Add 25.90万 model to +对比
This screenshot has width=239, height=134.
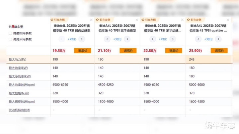pyautogui.click(x=208, y=39)
